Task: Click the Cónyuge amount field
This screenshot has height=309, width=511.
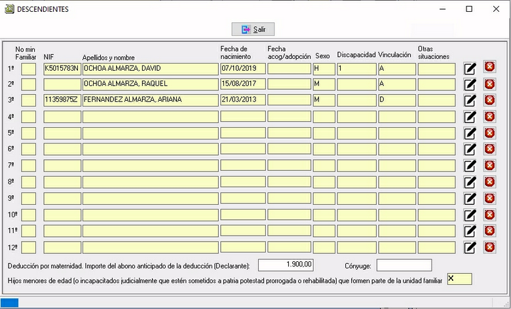Action: 404,265
